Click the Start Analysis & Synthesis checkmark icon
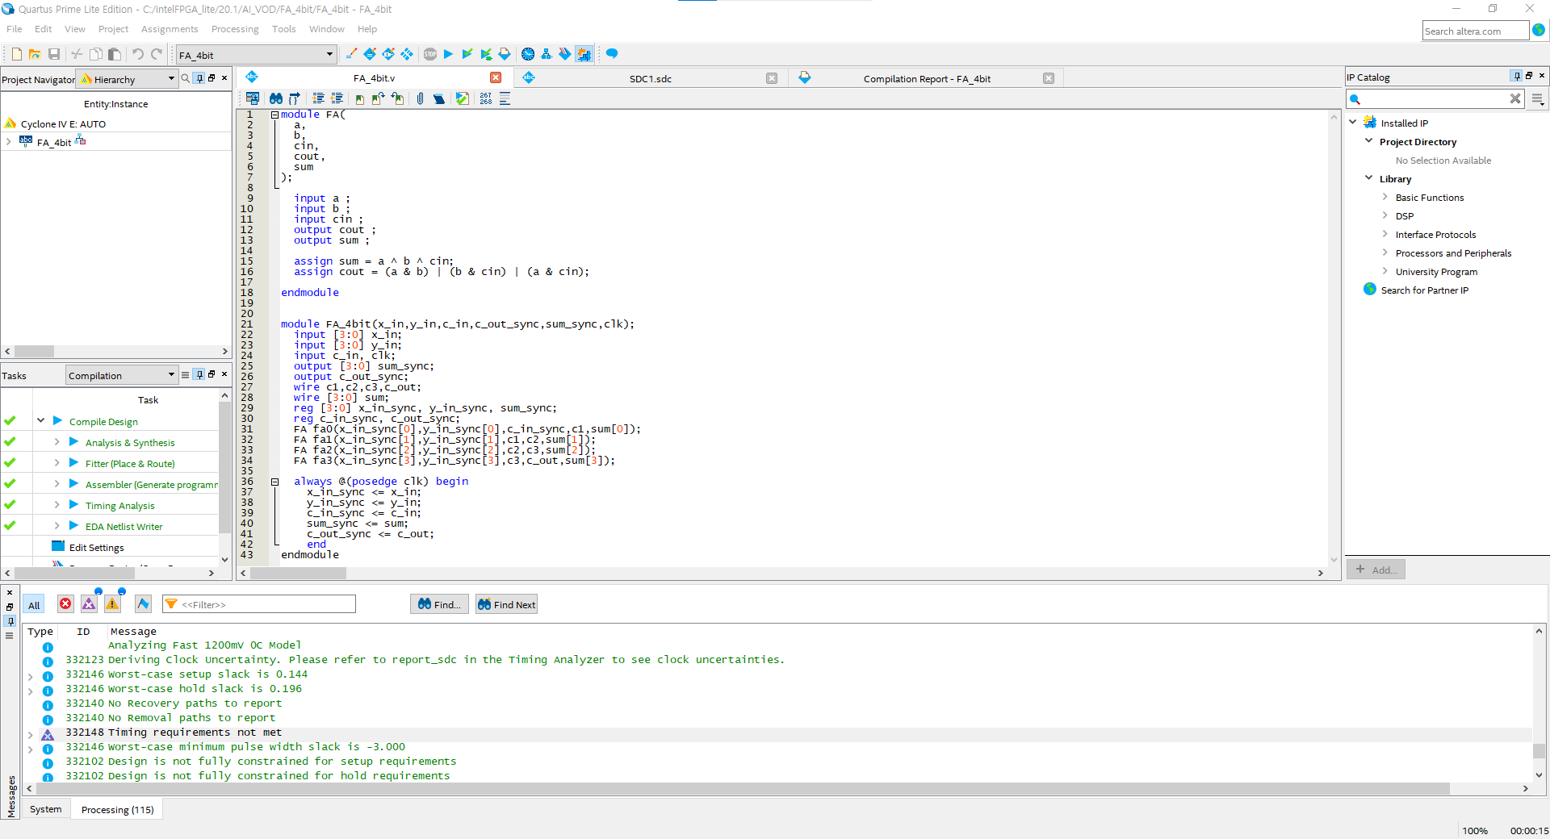The width and height of the screenshot is (1550, 839). pos(467,54)
